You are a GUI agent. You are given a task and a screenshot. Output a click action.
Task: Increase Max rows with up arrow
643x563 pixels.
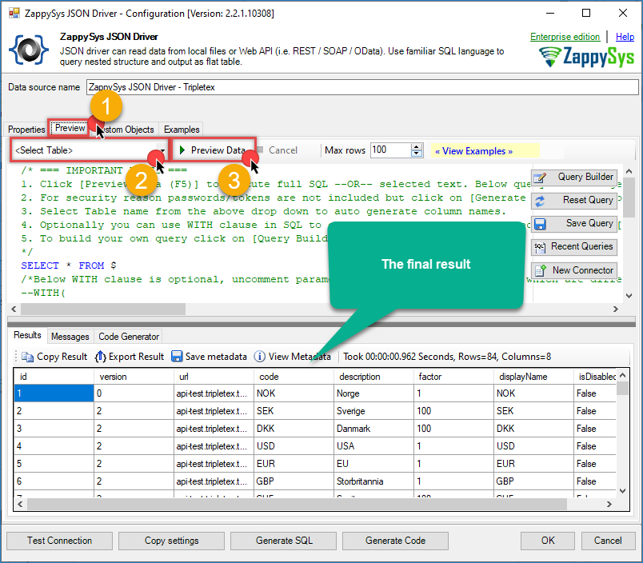[x=416, y=146]
